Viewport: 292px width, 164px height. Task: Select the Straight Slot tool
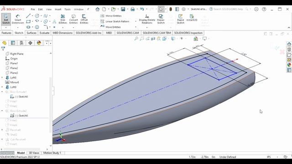pyautogui.click(x=28, y=27)
